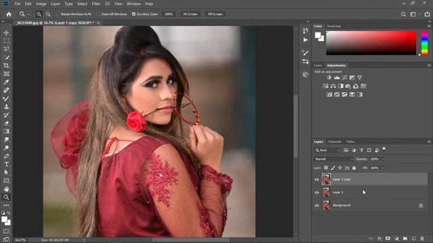Select the Path Selection tool
This screenshot has width=433, height=243.
(6, 173)
